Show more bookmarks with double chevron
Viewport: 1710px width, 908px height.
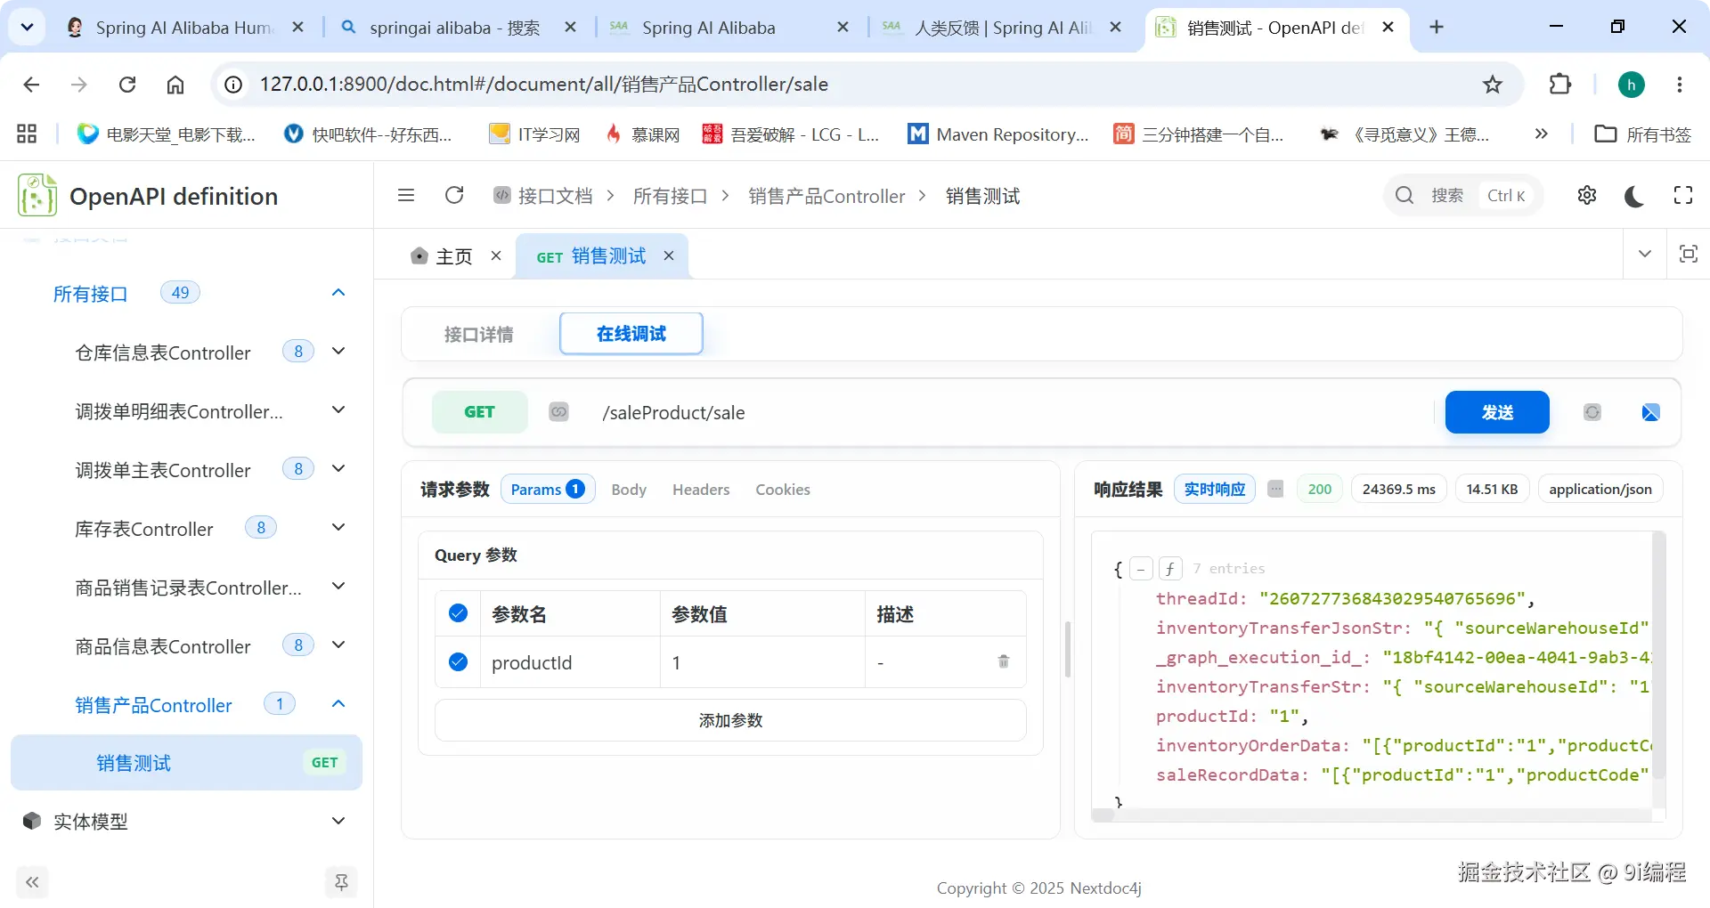1542,134
